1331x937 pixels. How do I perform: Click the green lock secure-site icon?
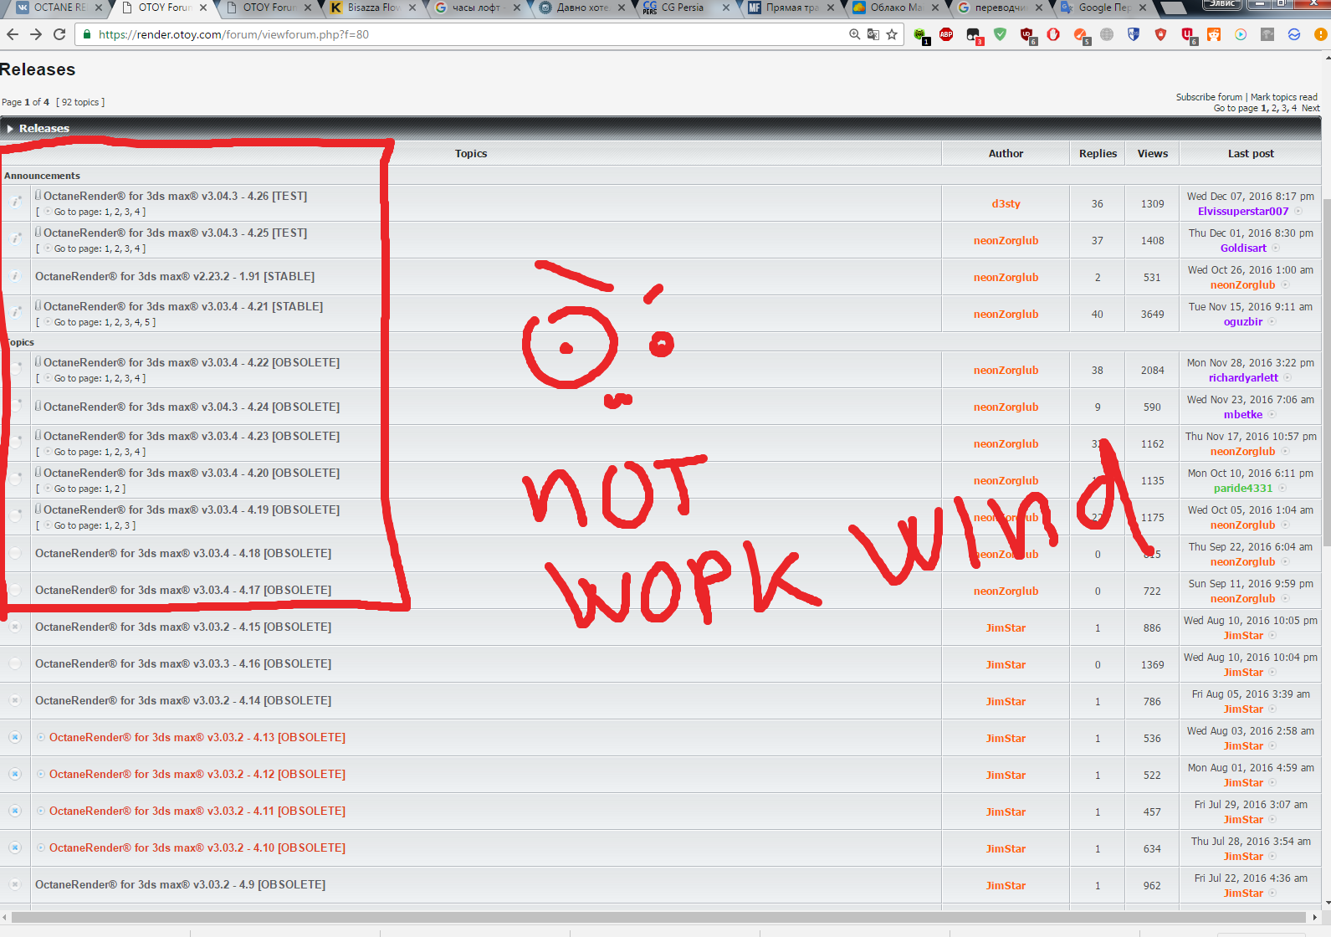[87, 34]
